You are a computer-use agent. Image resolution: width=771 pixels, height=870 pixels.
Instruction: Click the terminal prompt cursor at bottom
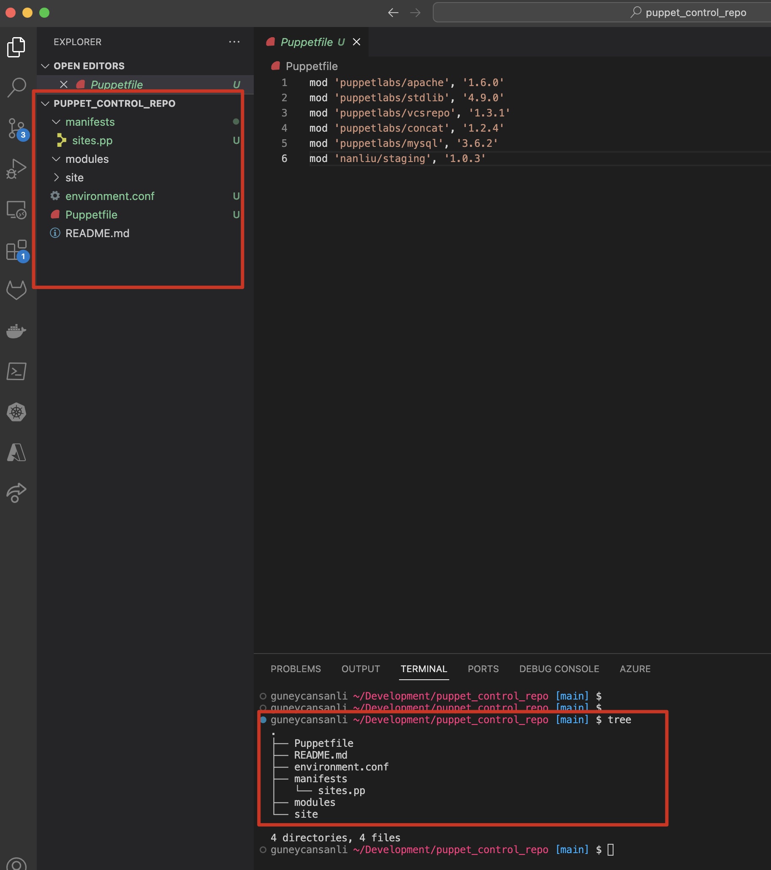611,850
